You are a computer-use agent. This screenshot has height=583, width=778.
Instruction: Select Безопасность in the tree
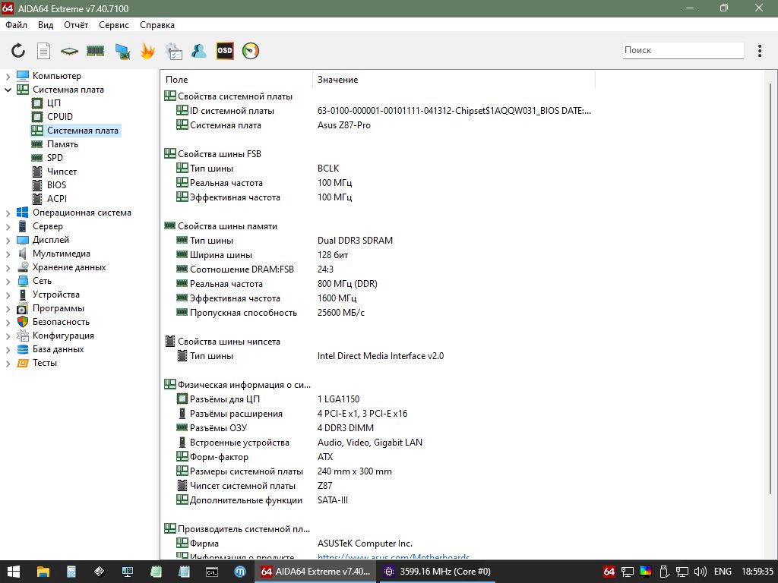[61, 322]
